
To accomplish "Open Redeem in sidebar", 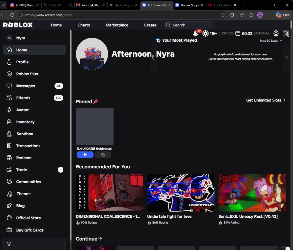I will (x=34, y=158).
